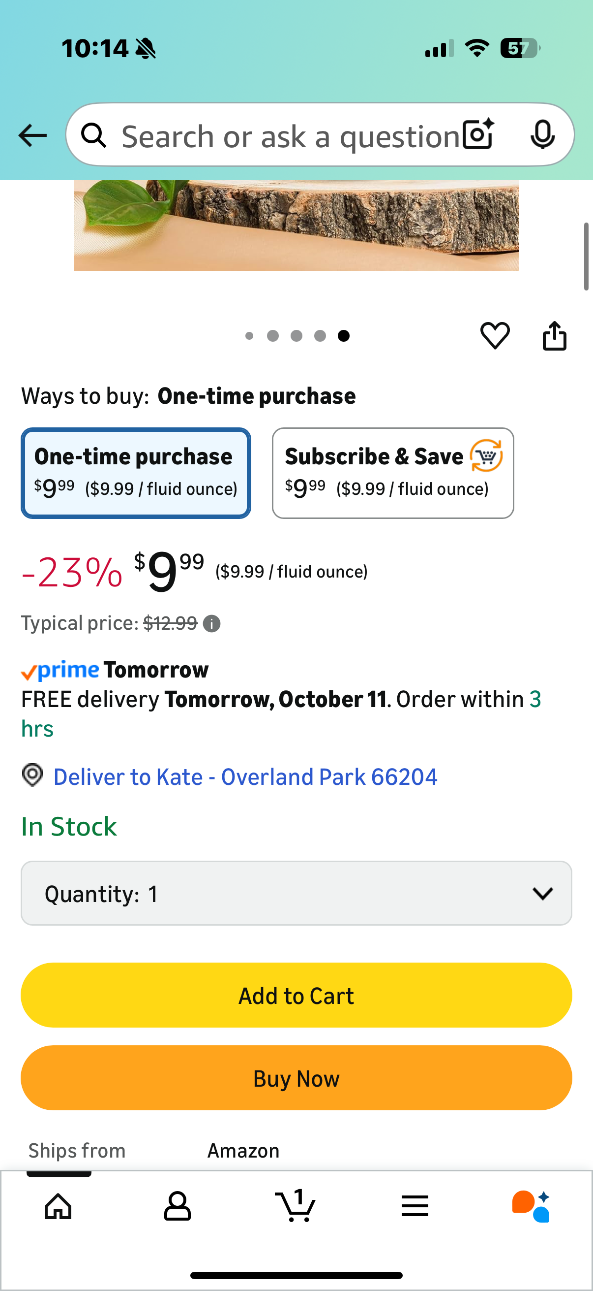593x1291 pixels.
Task: Tap the search input field
Action: (290, 135)
